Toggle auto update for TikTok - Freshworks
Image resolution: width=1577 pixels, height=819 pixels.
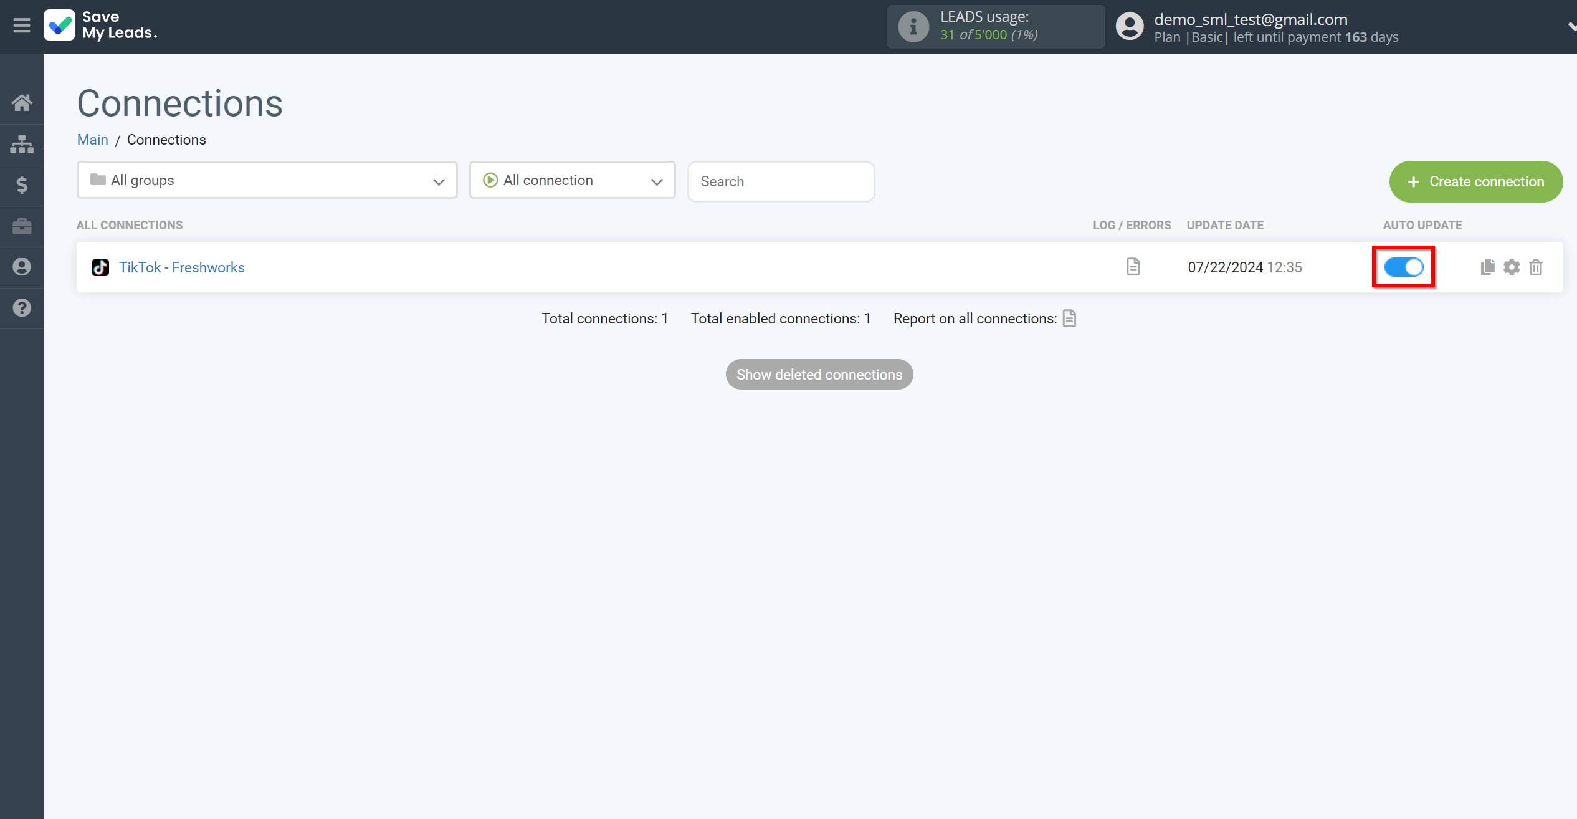point(1404,267)
